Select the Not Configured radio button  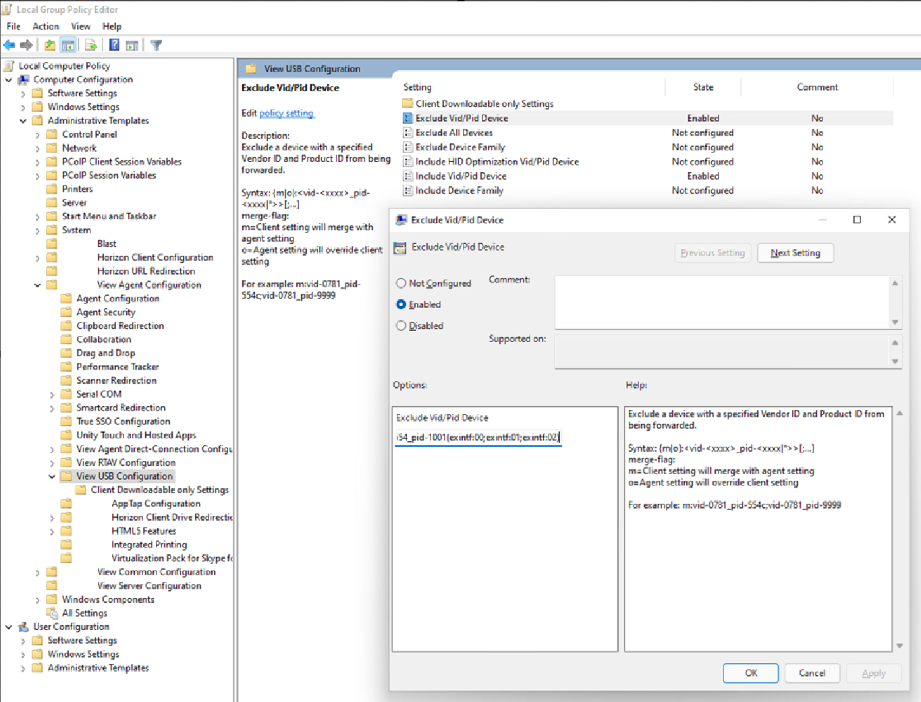[401, 283]
